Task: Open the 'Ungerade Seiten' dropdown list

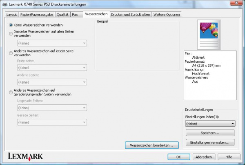Action: [x=51, y=108]
